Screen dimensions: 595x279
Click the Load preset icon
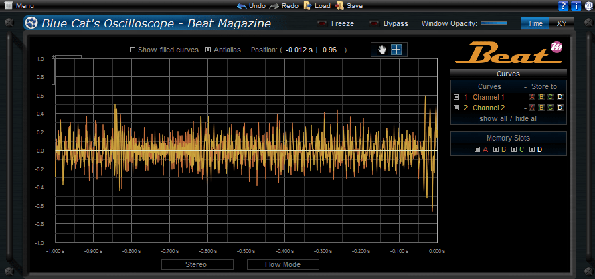click(307, 6)
